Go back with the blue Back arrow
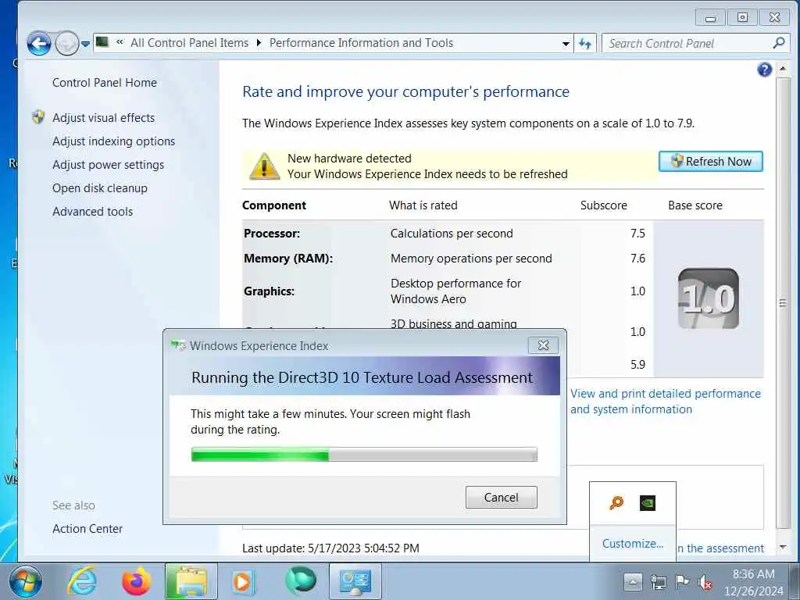Screen dimensions: 800x600 (39, 44)
